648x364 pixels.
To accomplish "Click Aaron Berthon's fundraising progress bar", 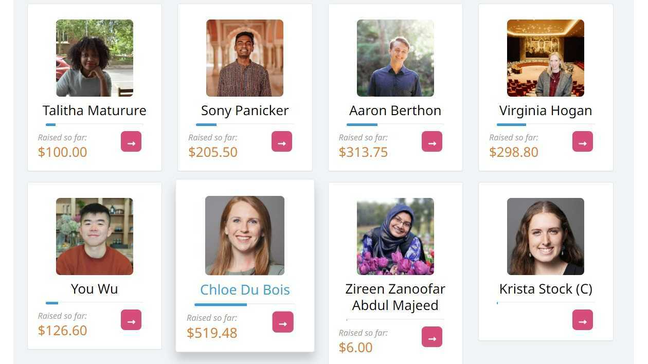I will click(395, 124).
